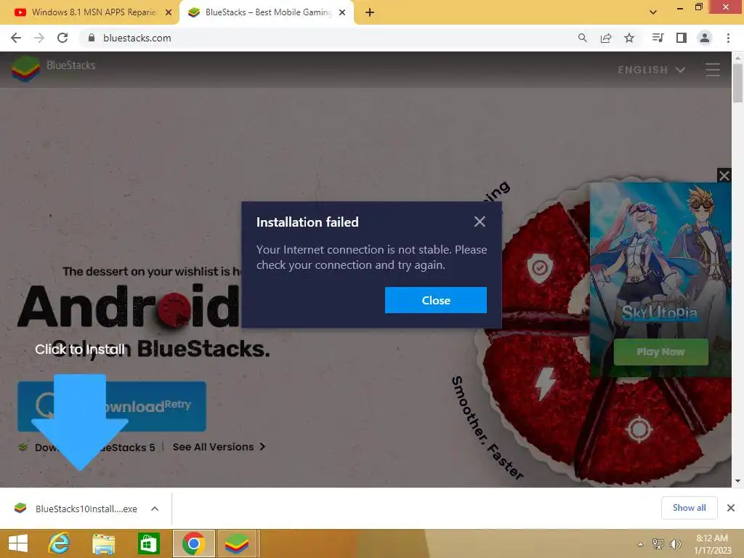Toggle the Chrome side panel

coord(682,38)
